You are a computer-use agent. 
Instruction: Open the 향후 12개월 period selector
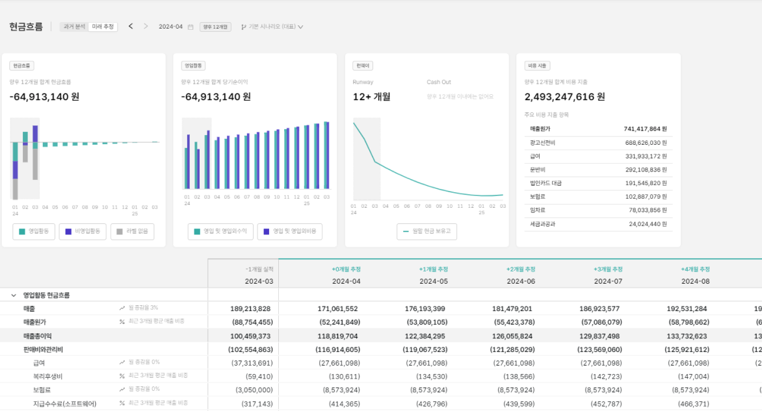215,27
